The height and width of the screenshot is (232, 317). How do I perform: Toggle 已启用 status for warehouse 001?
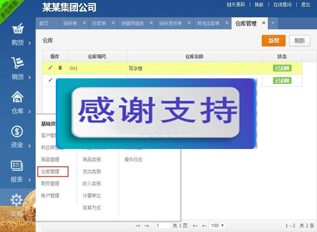282,68
